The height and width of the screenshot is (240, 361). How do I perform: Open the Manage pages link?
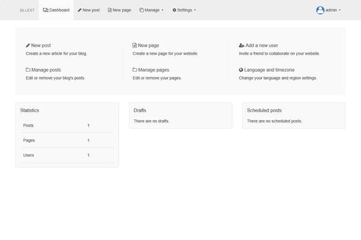[x=154, y=70]
